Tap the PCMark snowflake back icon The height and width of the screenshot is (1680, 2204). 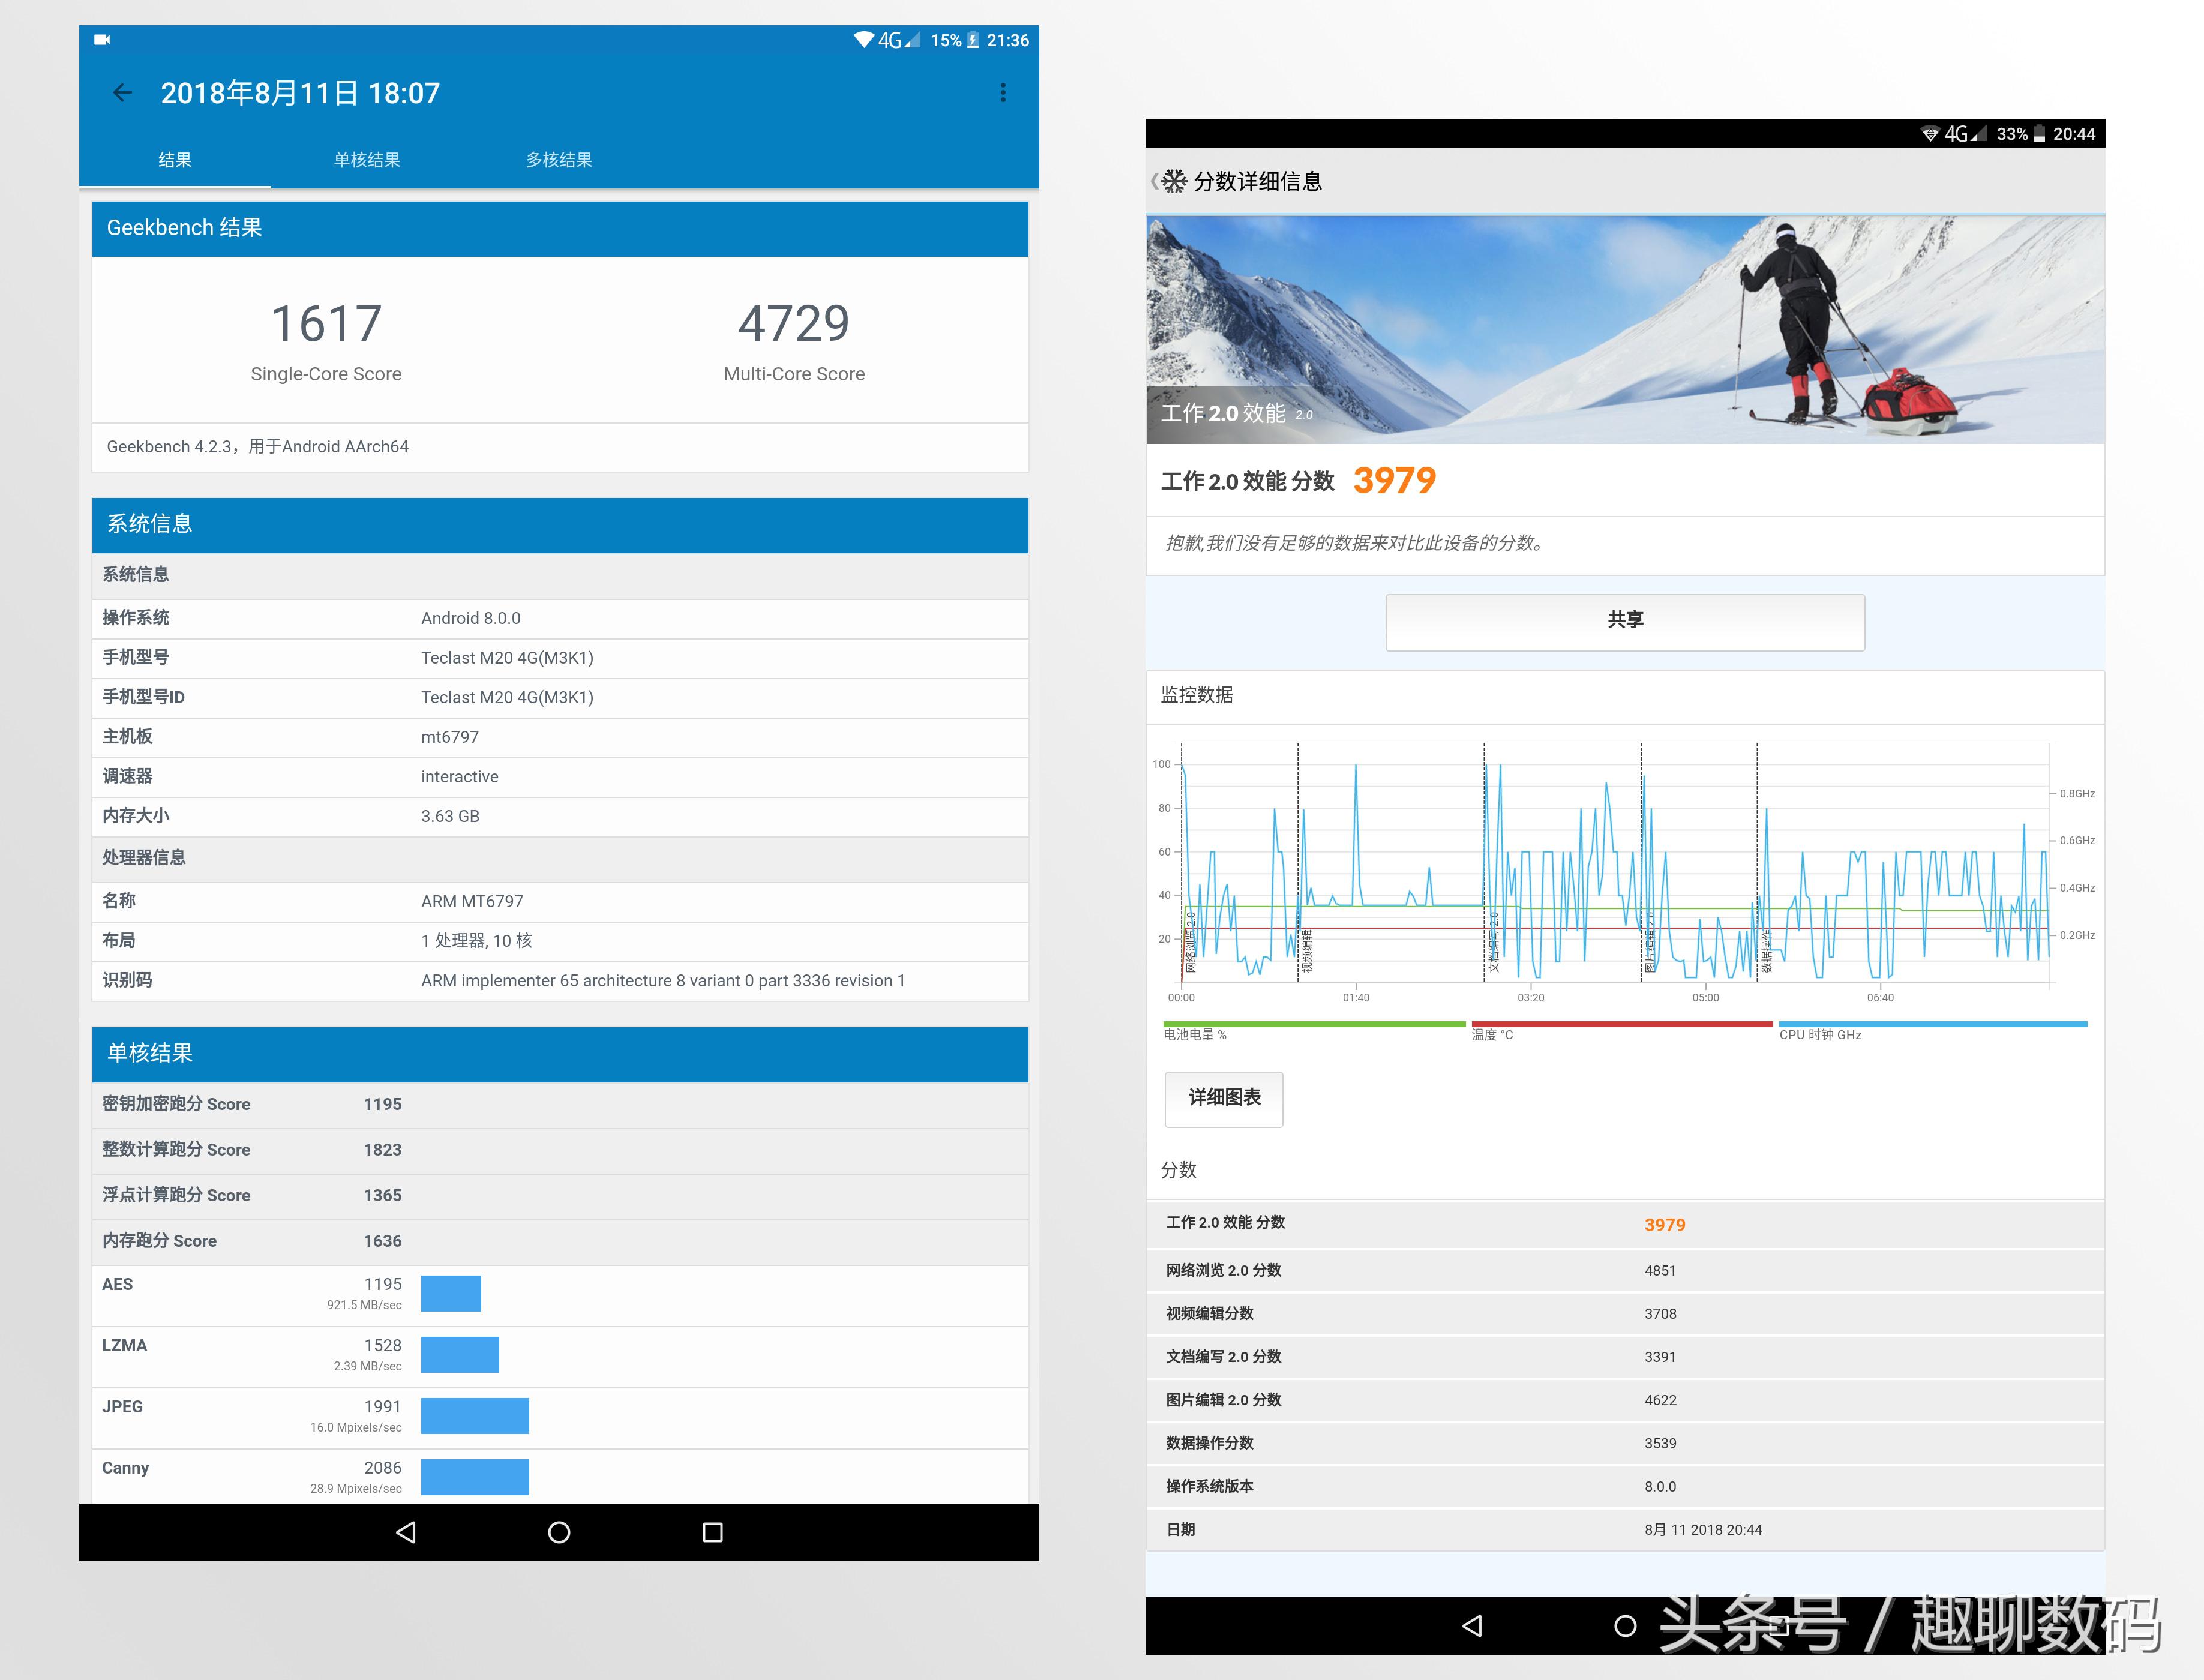1173,181
